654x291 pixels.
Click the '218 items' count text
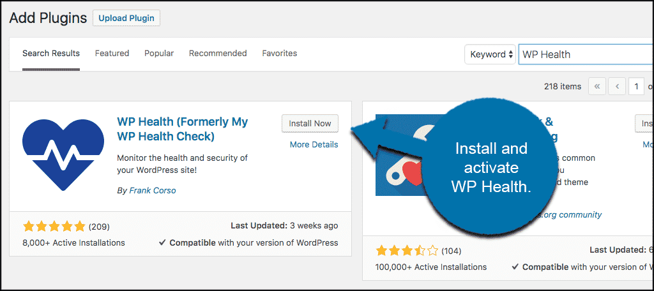pyautogui.click(x=563, y=87)
